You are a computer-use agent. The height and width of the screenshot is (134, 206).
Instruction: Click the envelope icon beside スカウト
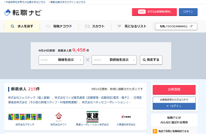pyautogui.click(x=87, y=26)
